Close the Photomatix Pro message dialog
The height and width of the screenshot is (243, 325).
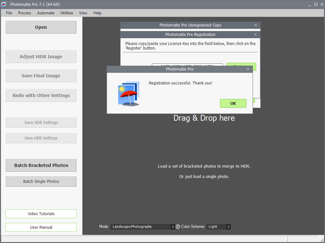[x=248, y=69]
